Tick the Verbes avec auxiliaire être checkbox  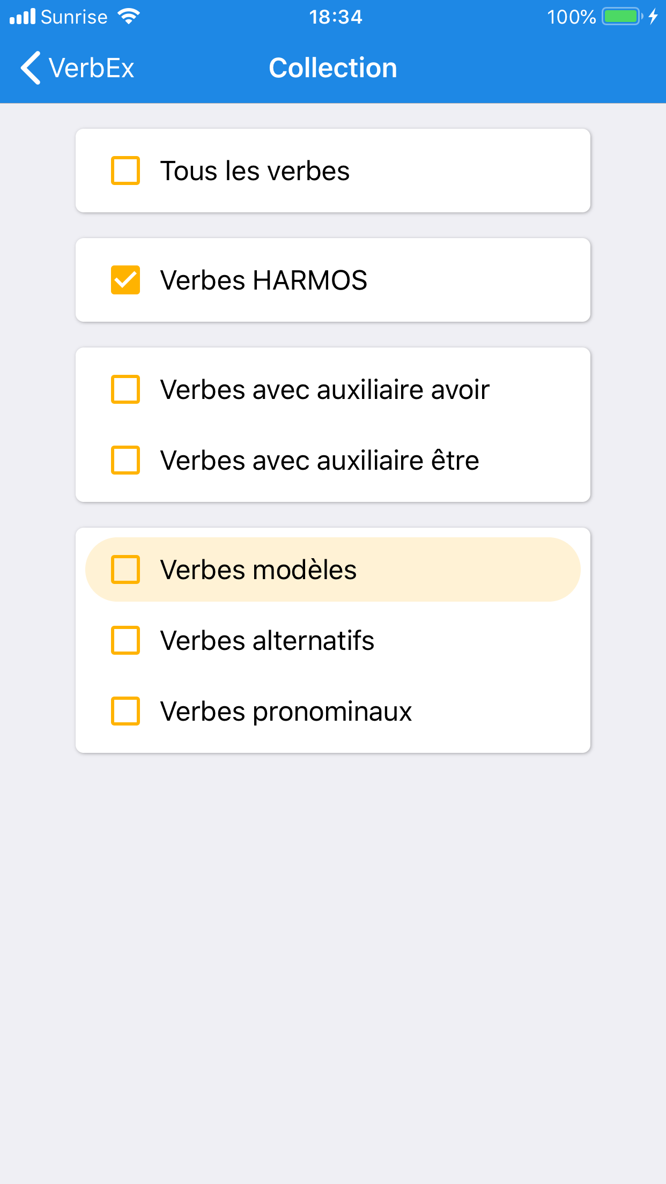coord(125,461)
